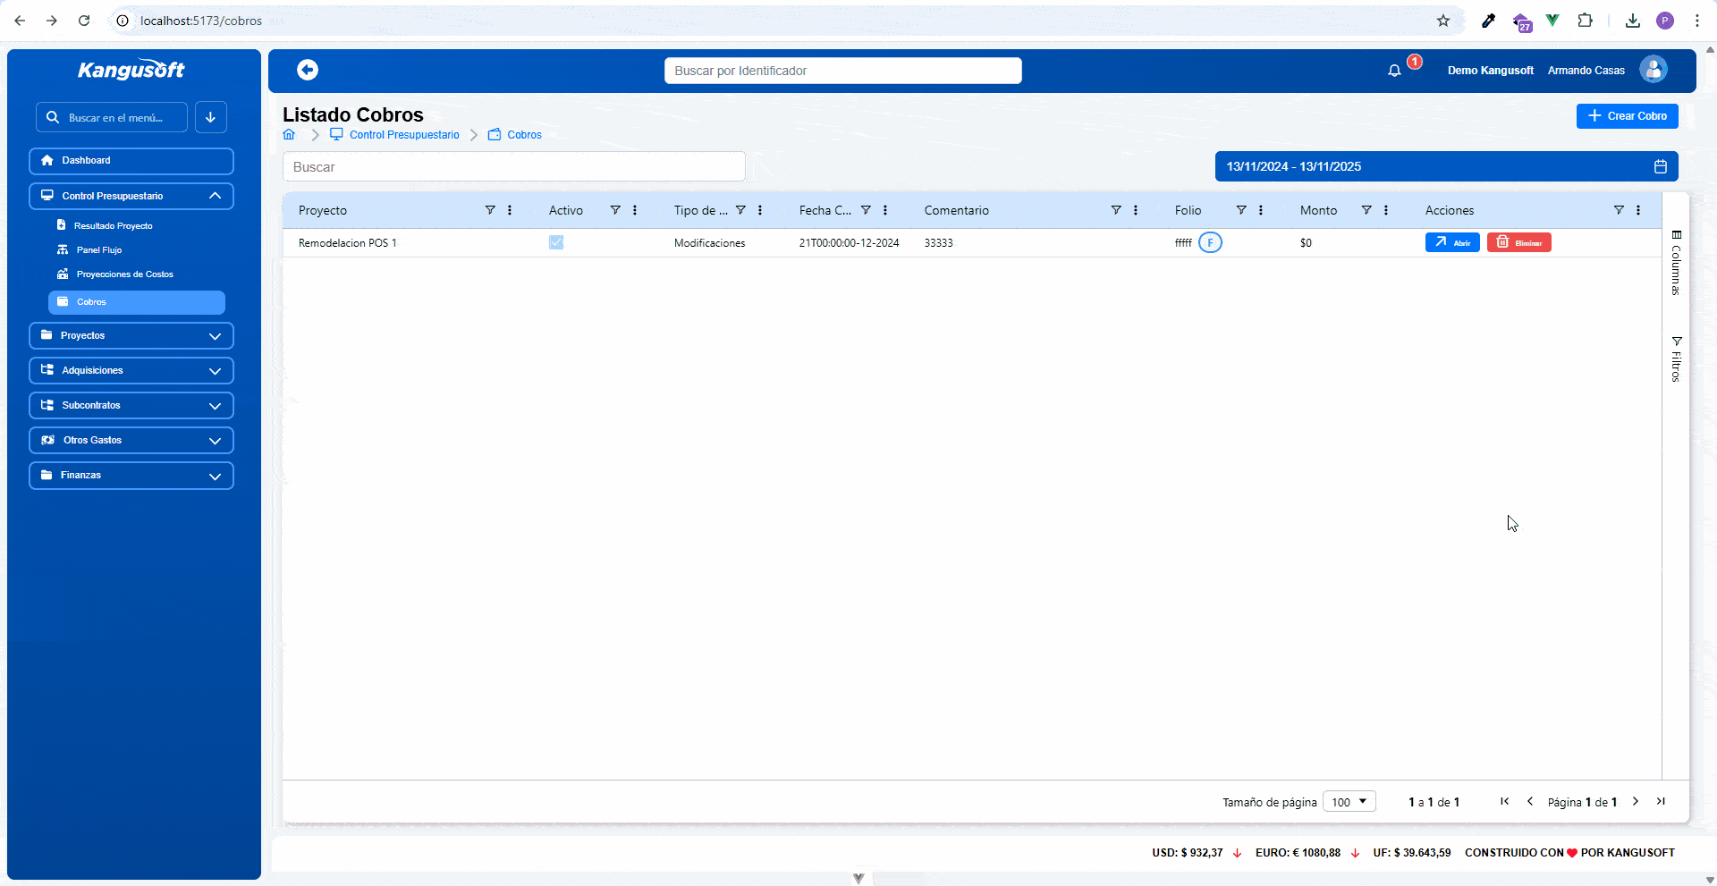Screen dimensions: 1717x886
Task: Follow the Control Presupuestario breadcrumb link
Action: coord(404,135)
